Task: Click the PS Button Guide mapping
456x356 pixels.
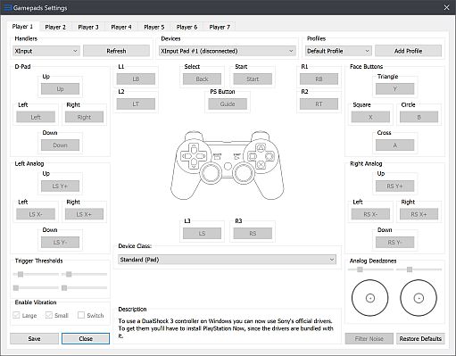Action: (228, 104)
